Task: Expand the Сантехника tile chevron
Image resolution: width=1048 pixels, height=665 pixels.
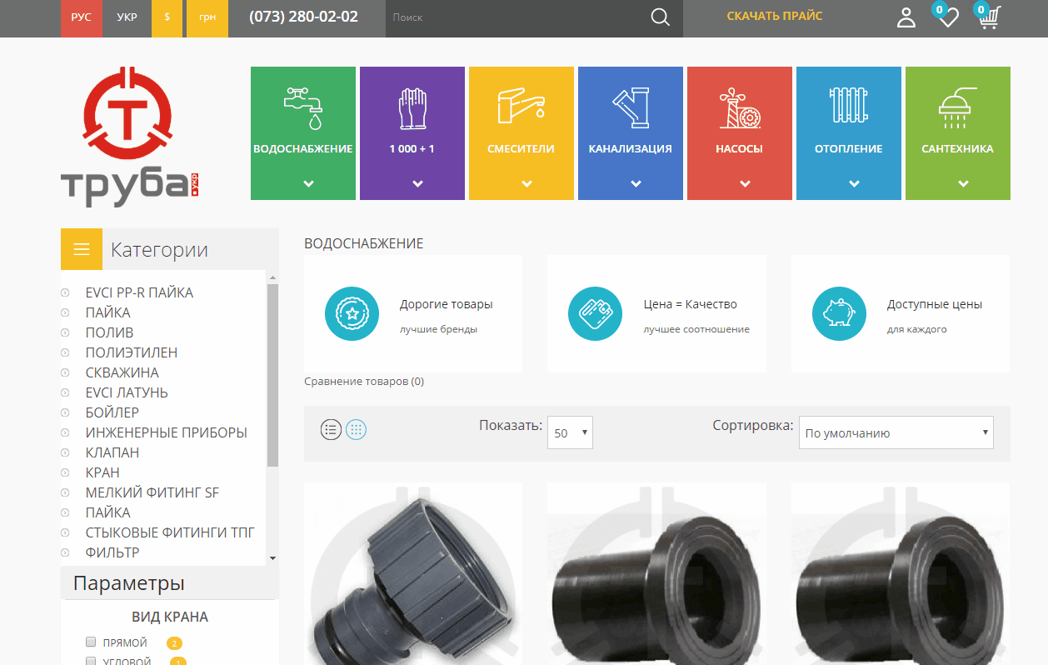Action: point(964,183)
